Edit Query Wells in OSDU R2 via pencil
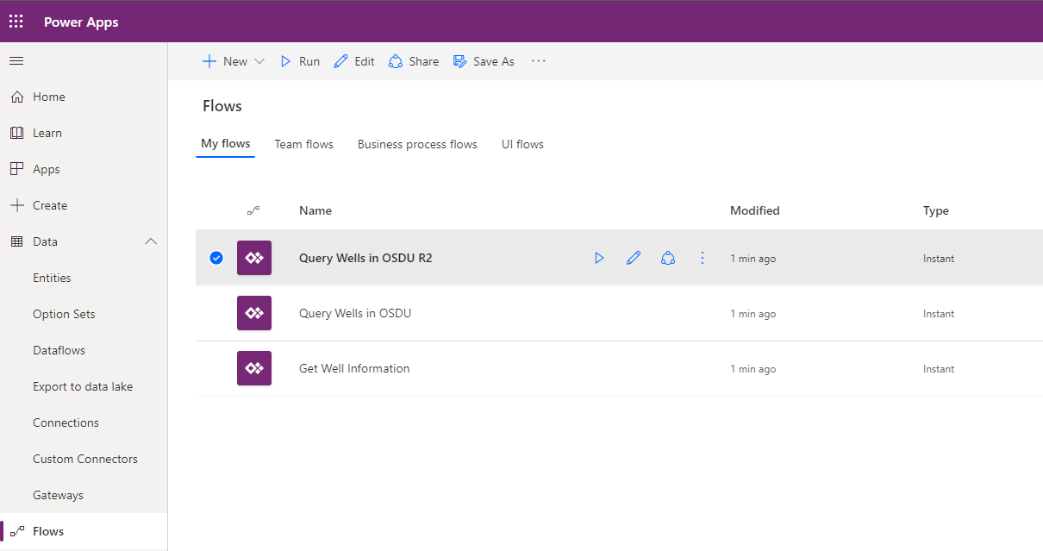This screenshot has width=1043, height=551. click(x=634, y=258)
